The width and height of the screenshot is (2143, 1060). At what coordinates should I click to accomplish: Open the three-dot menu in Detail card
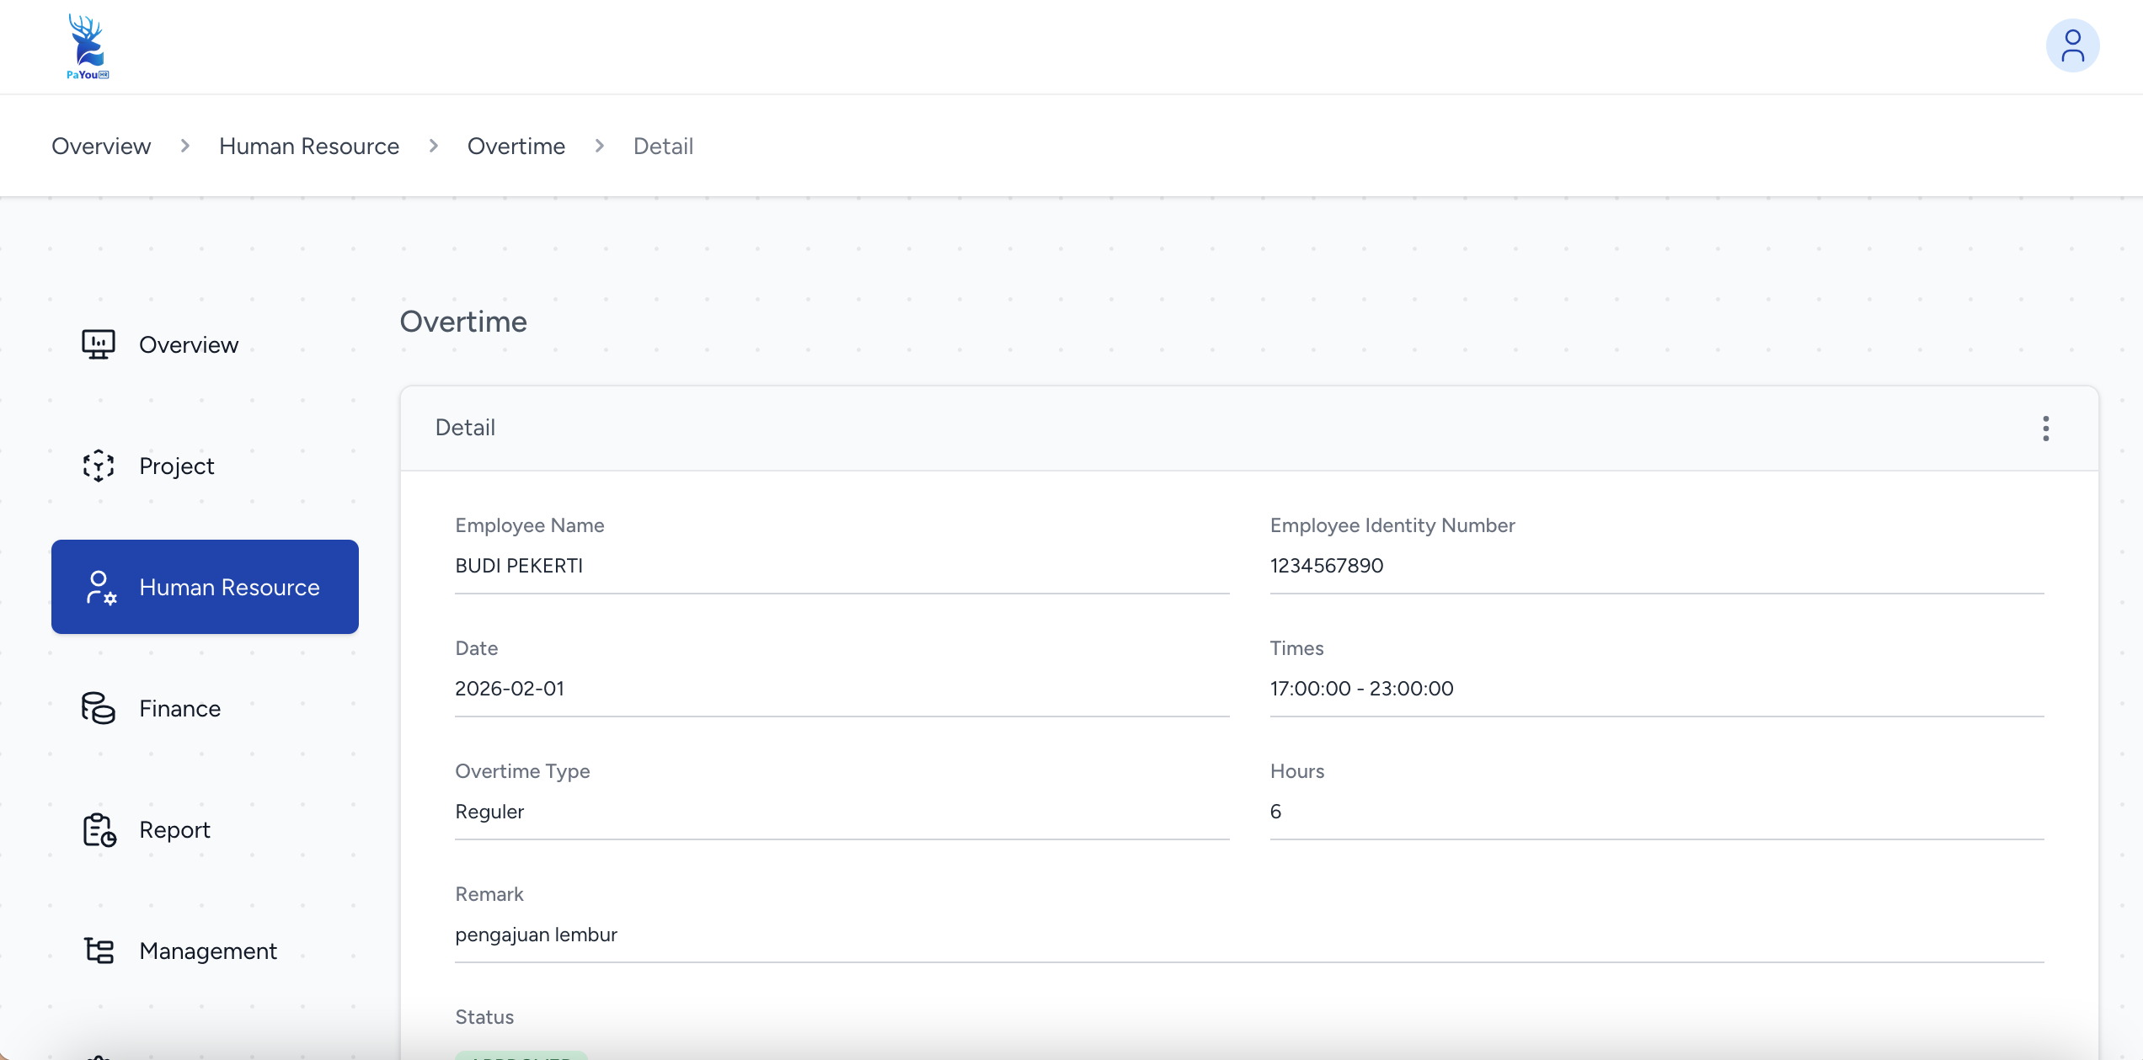(2045, 429)
